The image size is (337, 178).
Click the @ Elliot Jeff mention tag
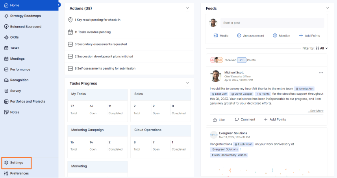219,94
